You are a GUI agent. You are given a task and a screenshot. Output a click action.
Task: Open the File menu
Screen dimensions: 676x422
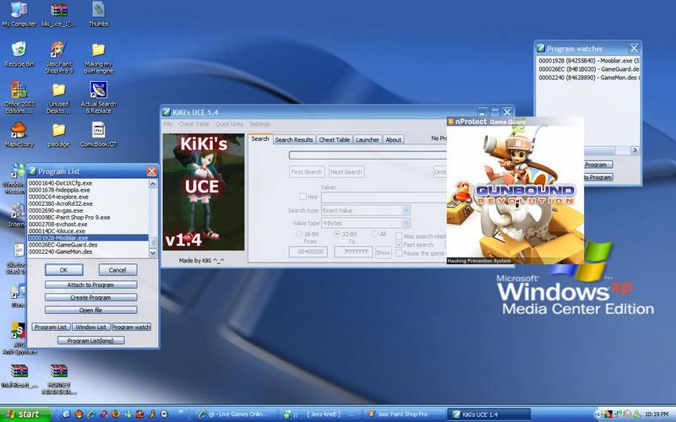click(x=168, y=124)
